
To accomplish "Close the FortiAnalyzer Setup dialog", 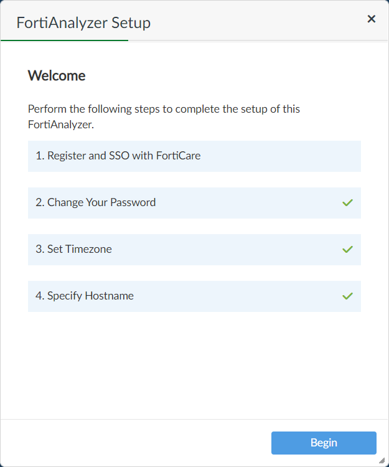I will [x=372, y=19].
